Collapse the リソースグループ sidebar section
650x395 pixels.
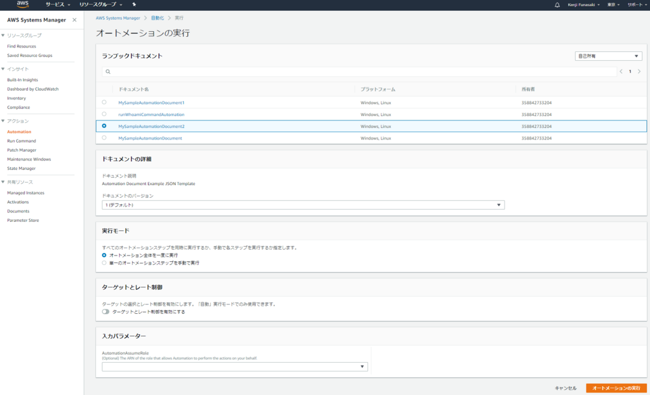pos(3,36)
